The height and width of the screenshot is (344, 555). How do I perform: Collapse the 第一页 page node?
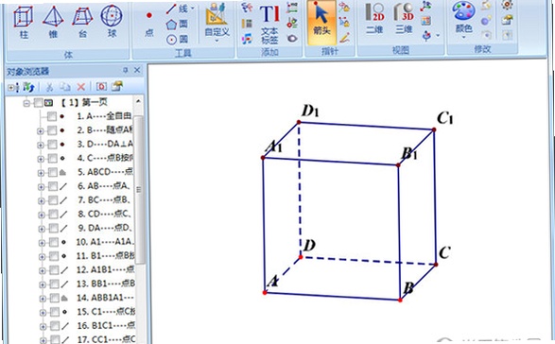pyautogui.click(x=26, y=103)
